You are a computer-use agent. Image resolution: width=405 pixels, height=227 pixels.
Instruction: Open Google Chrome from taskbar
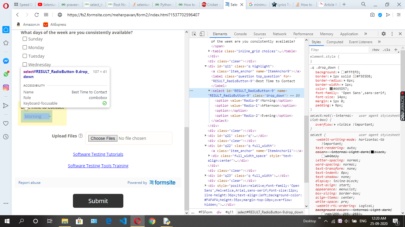click(152, 221)
